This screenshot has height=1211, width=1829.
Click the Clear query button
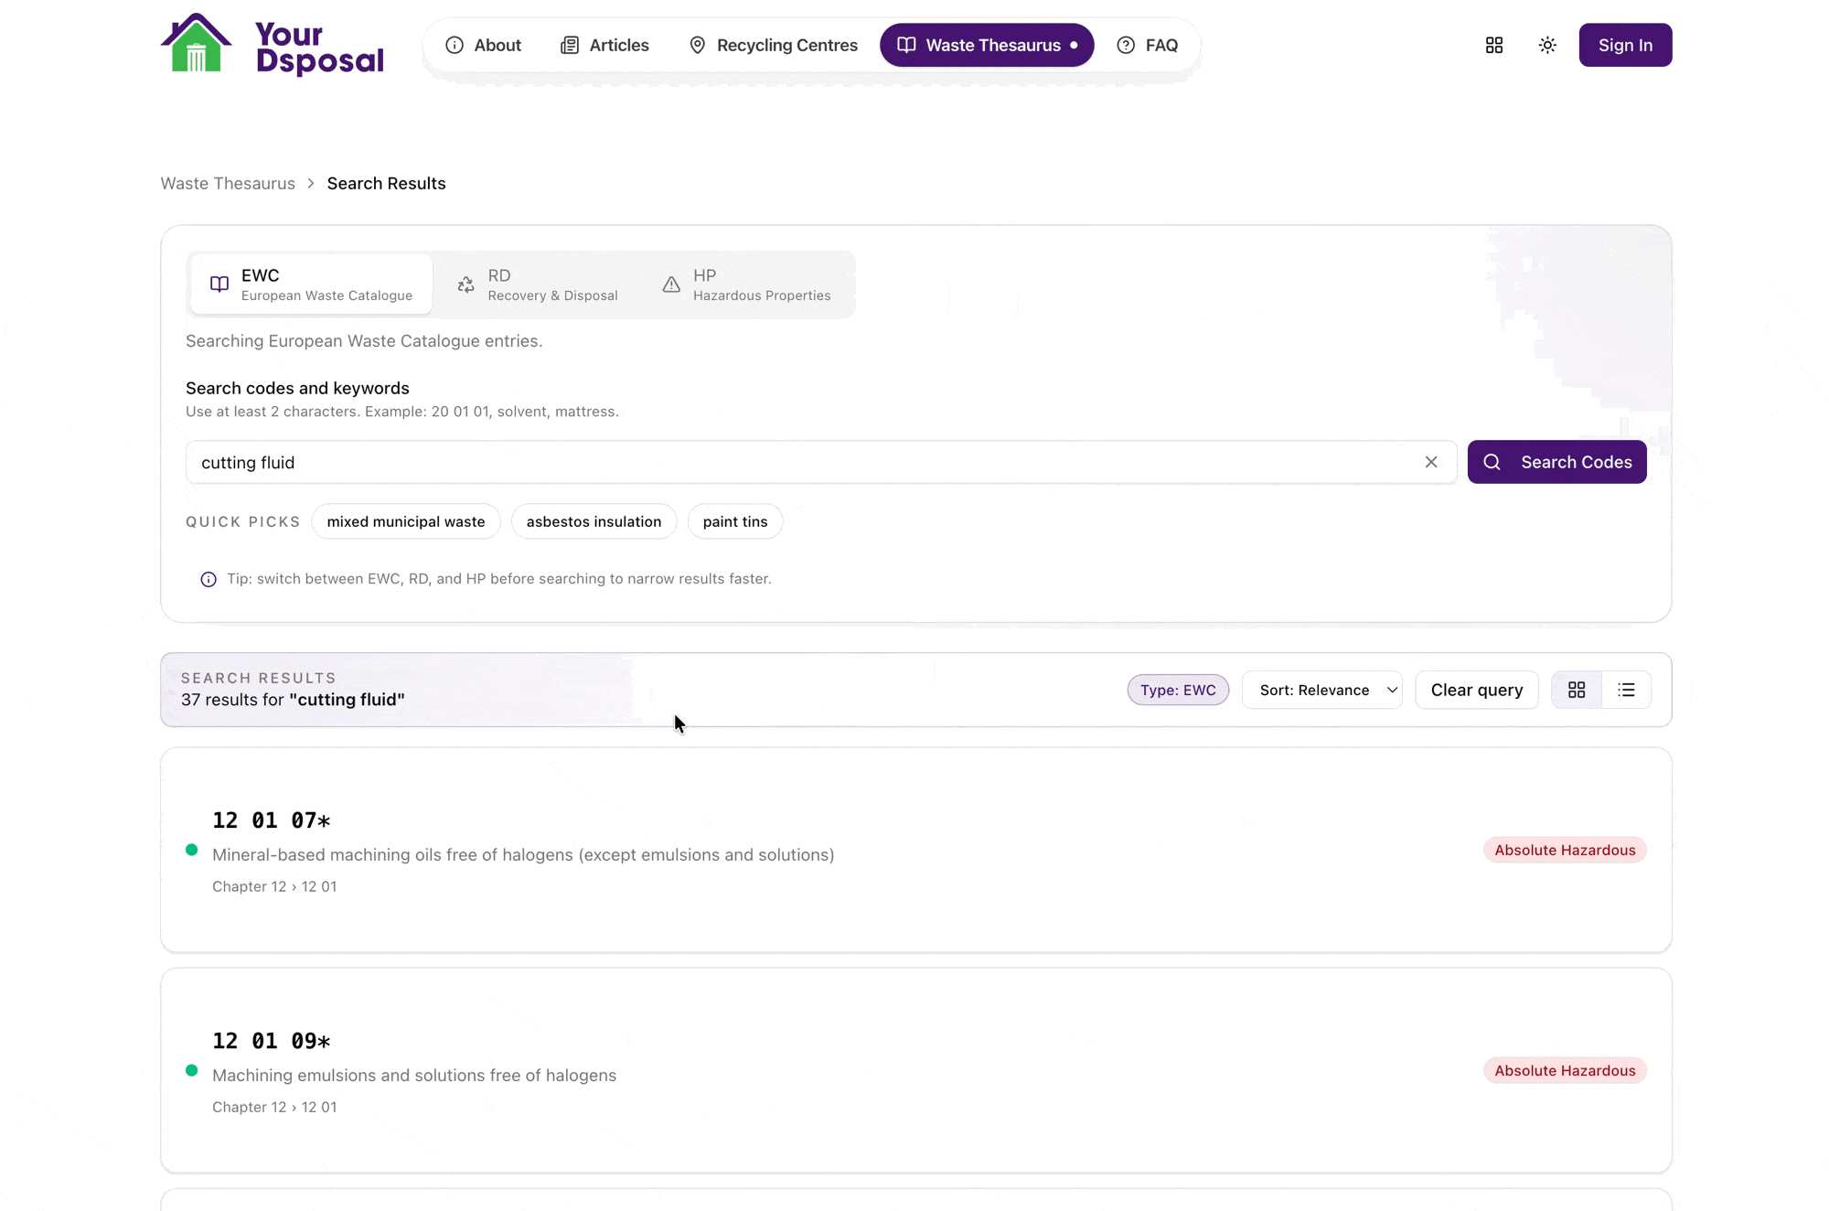point(1476,690)
